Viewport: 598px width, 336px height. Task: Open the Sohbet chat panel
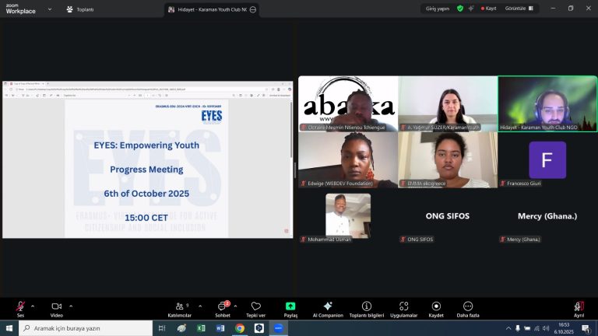pyautogui.click(x=223, y=307)
